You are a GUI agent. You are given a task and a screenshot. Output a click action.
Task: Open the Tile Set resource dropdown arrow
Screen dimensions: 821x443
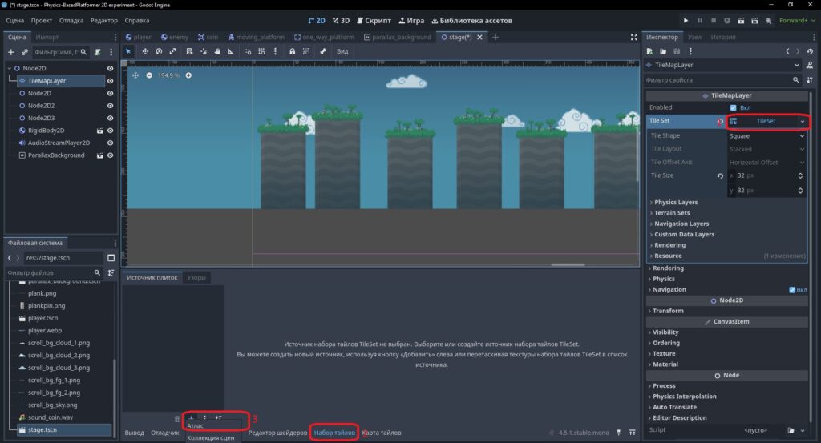802,121
